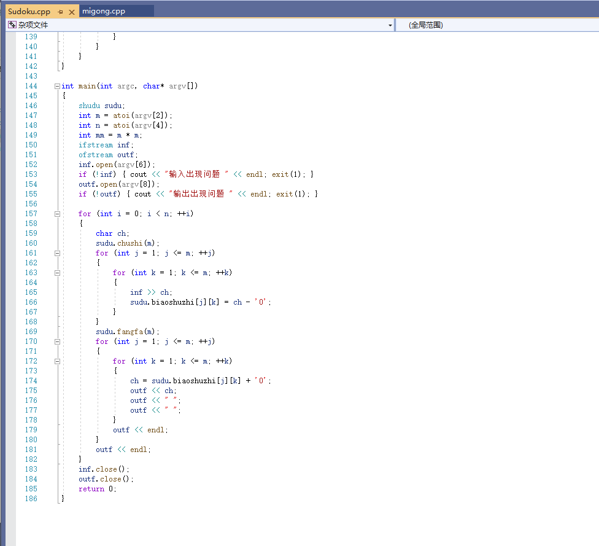Click 'outf.open(argv[8]);' line

point(119,184)
